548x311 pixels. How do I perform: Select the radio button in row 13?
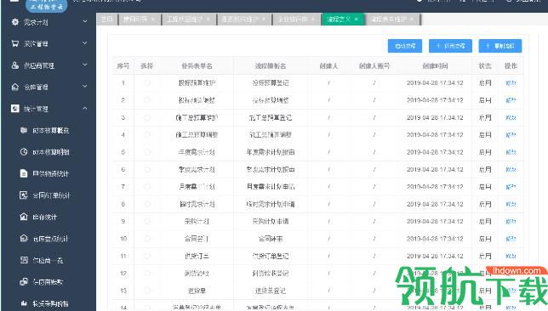(x=147, y=291)
